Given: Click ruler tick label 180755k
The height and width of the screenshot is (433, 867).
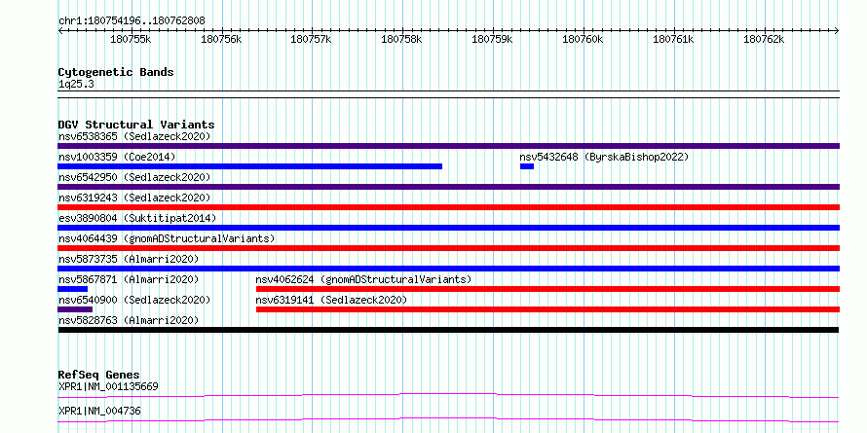Looking at the screenshot, I should click(132, 39).
